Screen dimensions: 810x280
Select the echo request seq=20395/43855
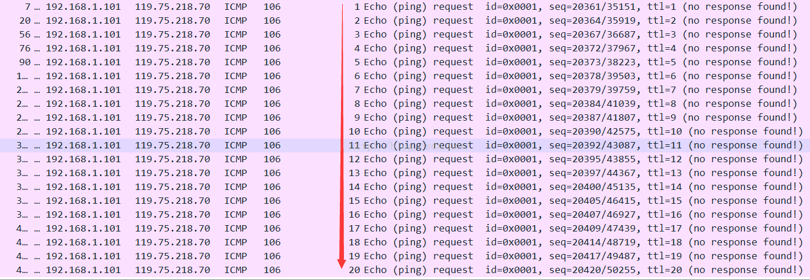click(x=405, y=159)
